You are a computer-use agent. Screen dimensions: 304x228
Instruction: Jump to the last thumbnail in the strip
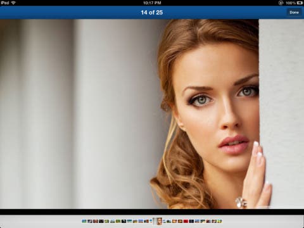coord(220,221)
